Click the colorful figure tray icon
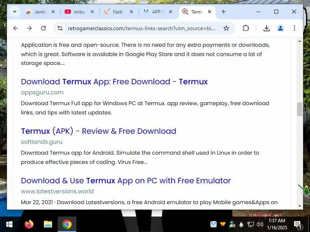This screenshot has height=232, width=310. coord(232,224)
